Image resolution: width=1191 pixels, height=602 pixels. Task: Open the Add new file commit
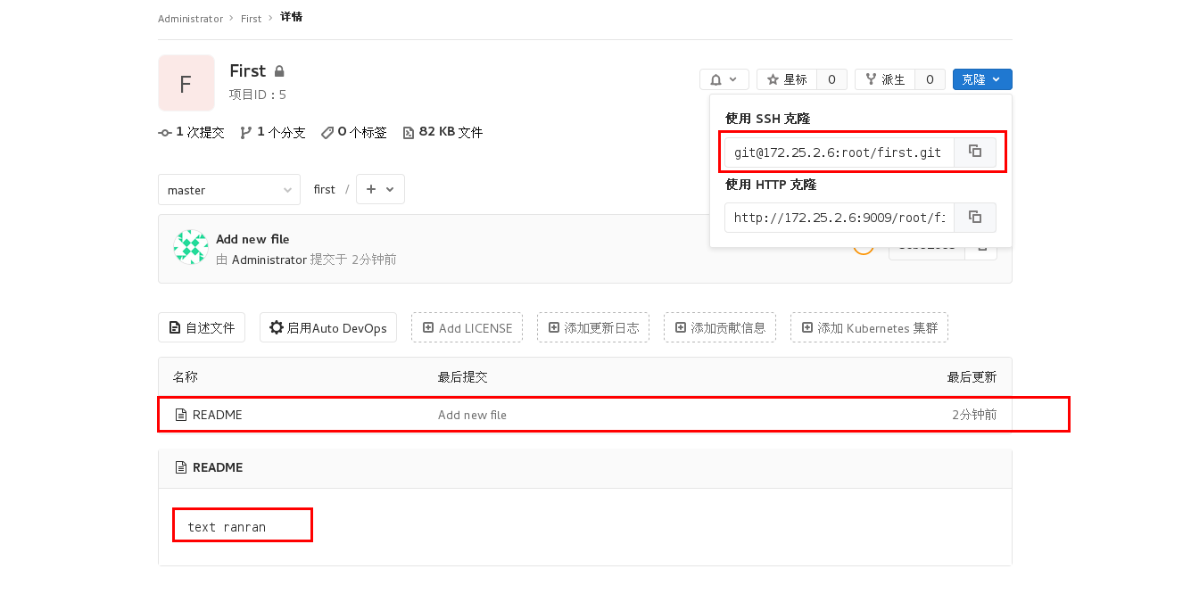(252, 239)
